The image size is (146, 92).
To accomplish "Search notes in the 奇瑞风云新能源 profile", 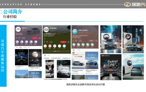I will pos(97,50).
